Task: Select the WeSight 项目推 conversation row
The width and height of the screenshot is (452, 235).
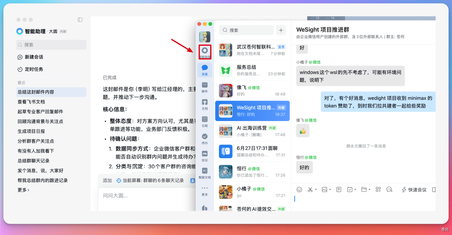Action: (x=252, y=111)
